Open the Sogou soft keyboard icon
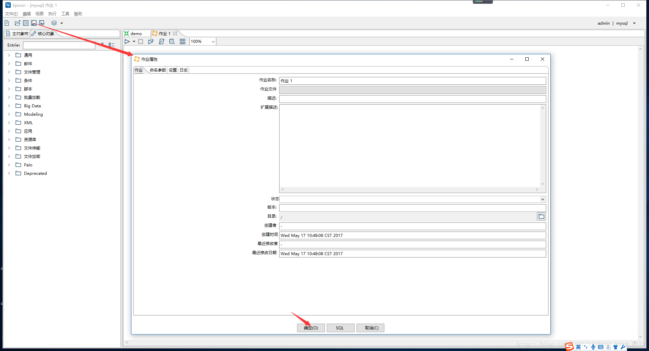649x351 pixels. (x=601, y=347)
